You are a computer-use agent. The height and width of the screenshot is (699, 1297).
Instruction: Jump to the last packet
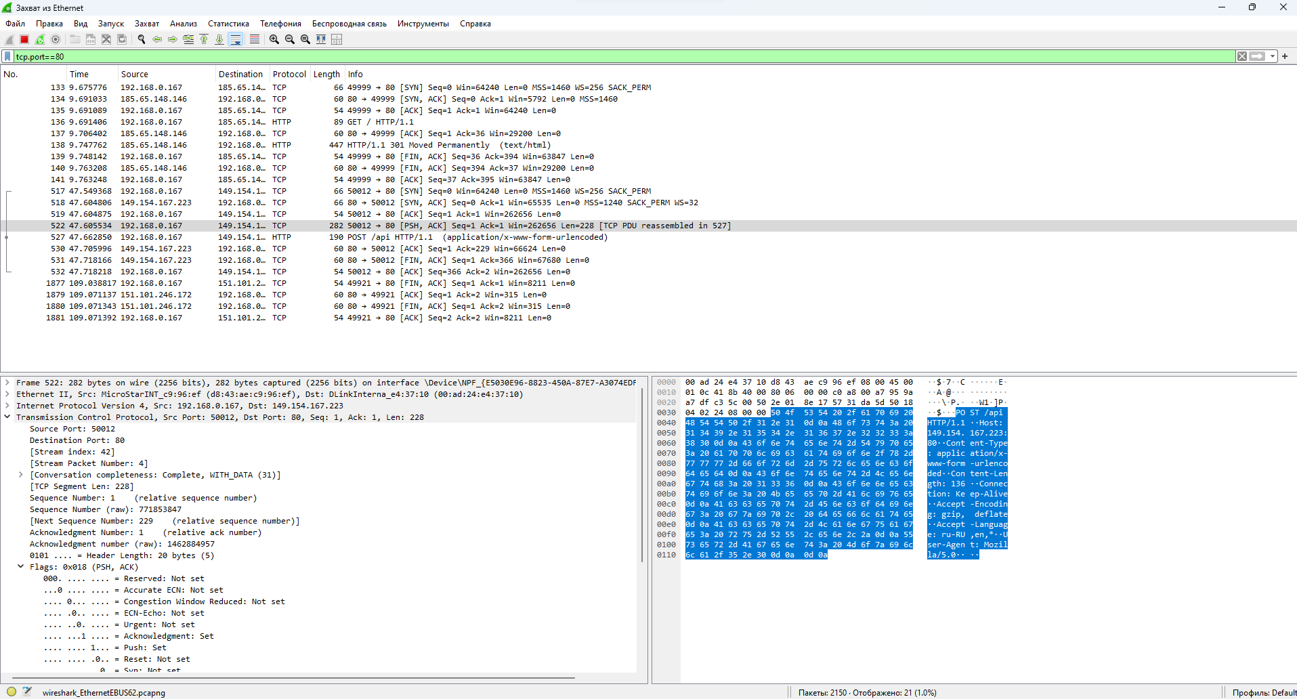pos(219,39)
